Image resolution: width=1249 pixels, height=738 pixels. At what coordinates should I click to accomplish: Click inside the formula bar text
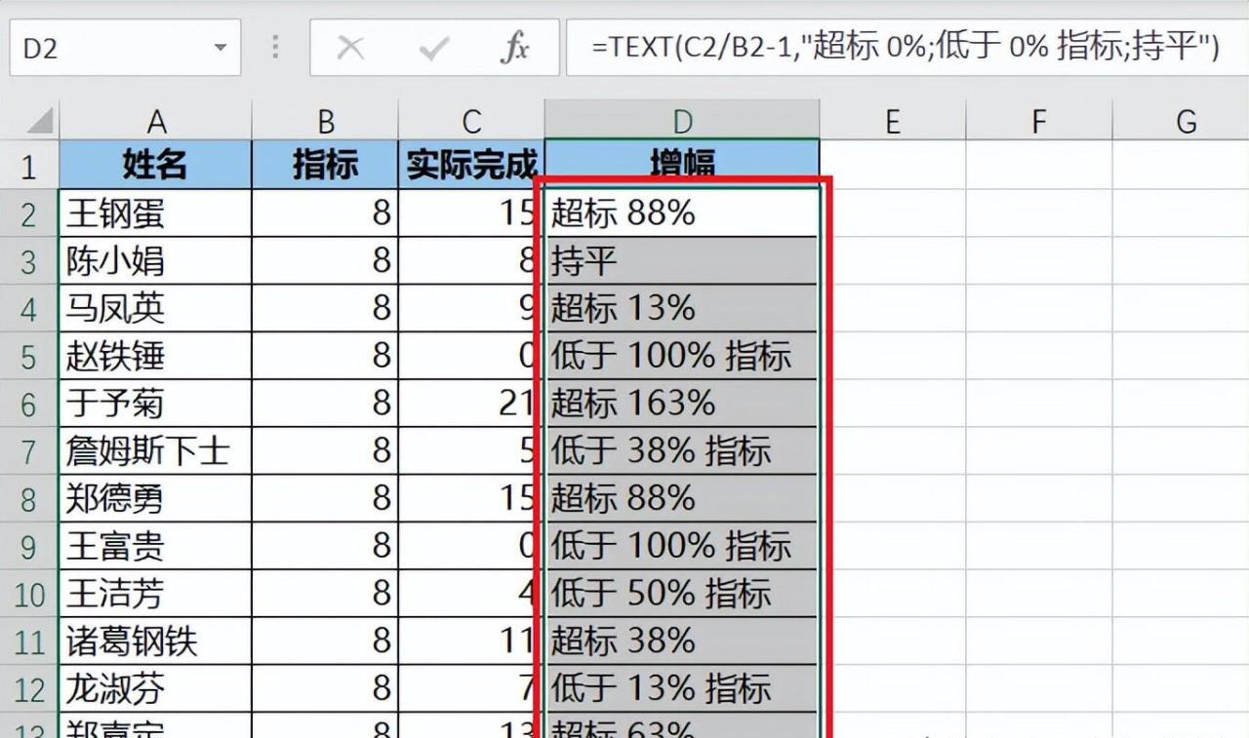tap(906, 47)
